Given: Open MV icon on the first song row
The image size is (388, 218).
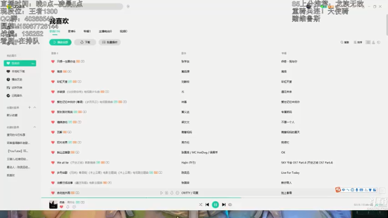Looking at the screenshot, I should coord(82,61).
